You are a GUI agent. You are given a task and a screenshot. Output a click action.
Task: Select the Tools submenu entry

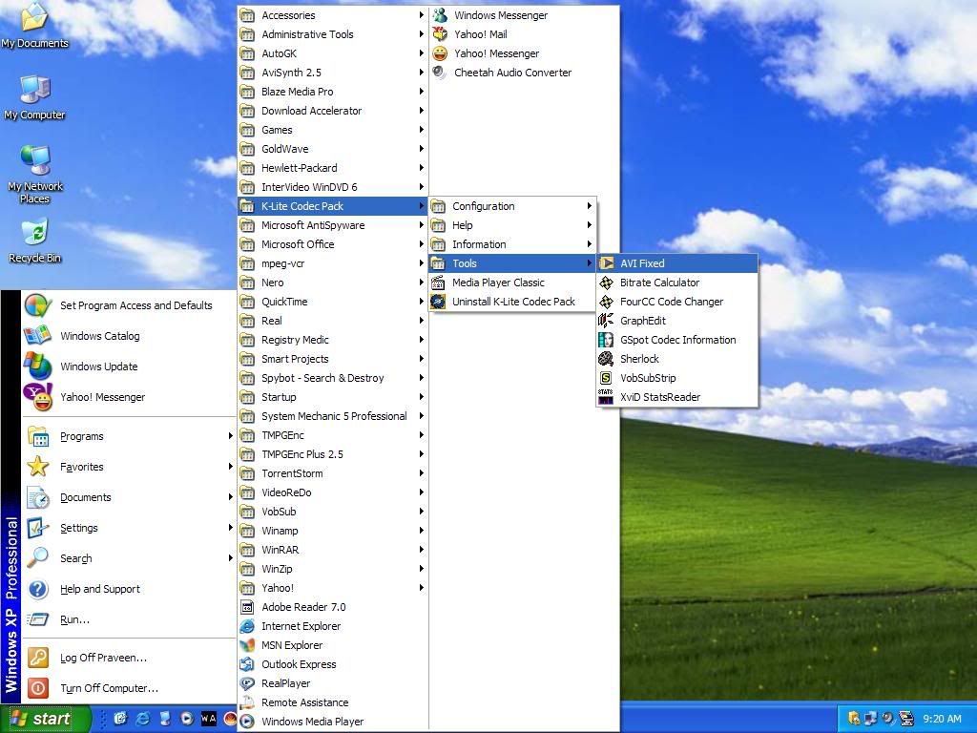(x=512, y=263)
